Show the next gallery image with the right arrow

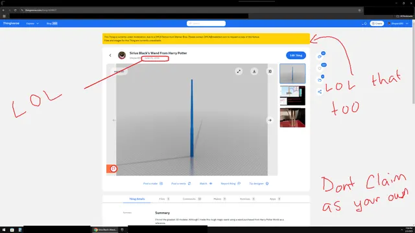[270, 120]
